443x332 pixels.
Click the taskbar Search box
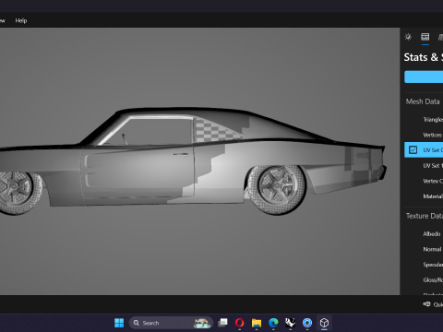[x=171, y=323]
